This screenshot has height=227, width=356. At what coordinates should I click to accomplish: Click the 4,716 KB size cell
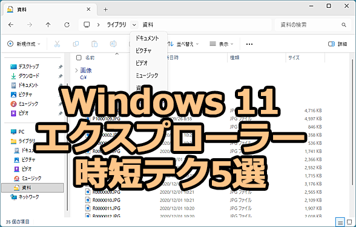(x=313, y=110)
